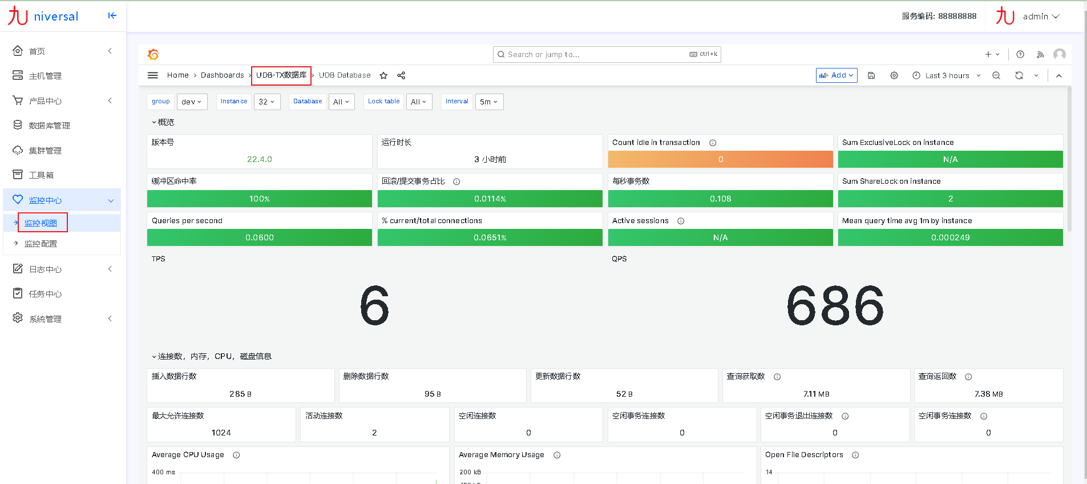Refresh the dashboard
The height and width of the screenshot is (484, 1087).
(1019, 75)
